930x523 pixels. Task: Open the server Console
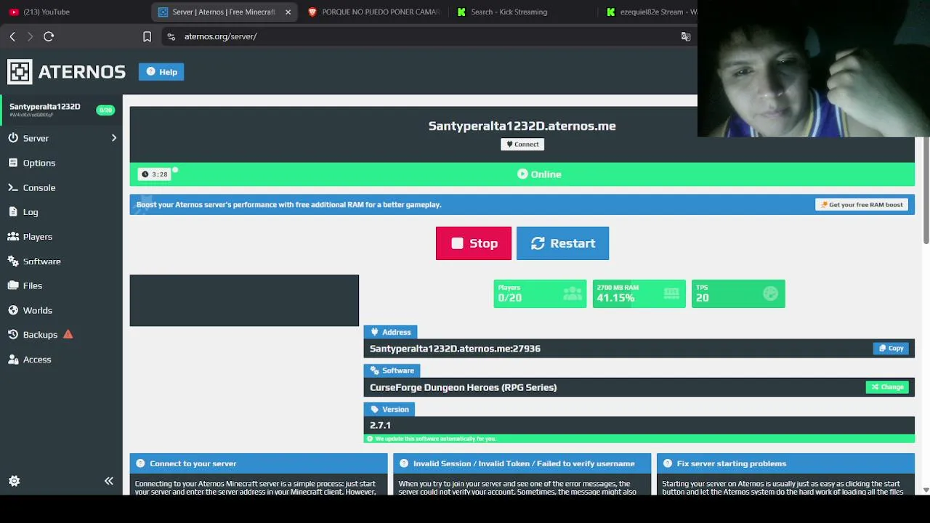39,187
